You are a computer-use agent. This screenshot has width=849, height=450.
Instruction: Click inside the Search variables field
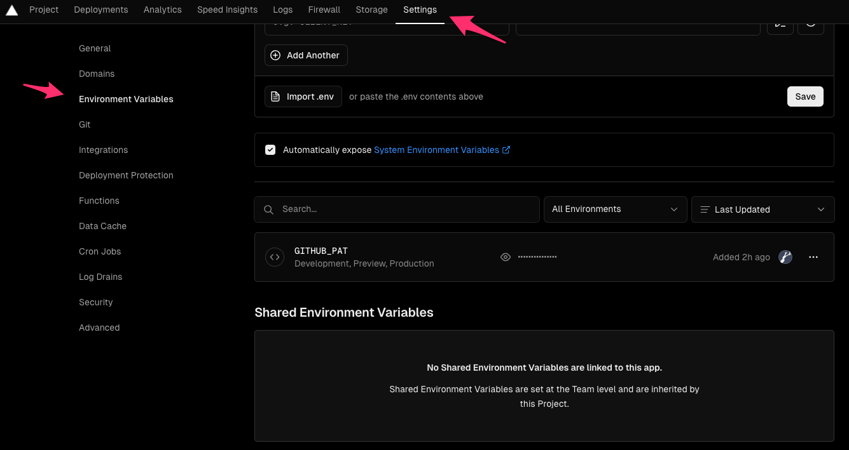pyautogui.click(x=396, y=209)
